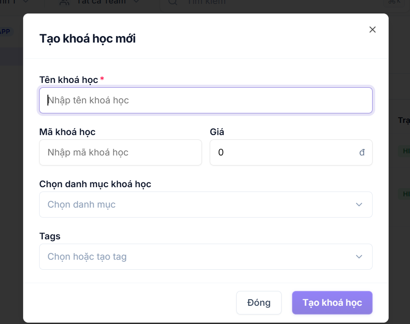Click the Tìm kiếm search box
The image size is (410, 324).
coord(284,3)
